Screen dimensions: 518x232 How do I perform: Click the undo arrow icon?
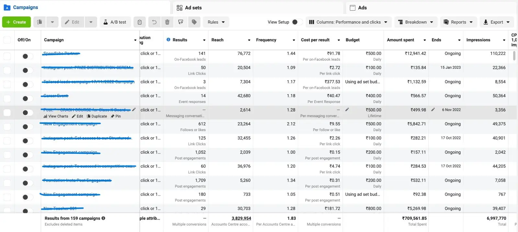tap(154, 22)
